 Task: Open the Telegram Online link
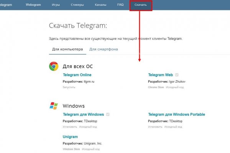coord(77,75)
